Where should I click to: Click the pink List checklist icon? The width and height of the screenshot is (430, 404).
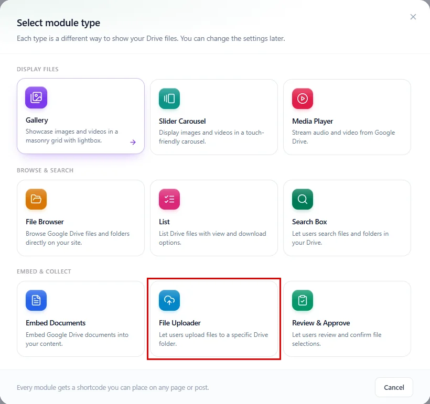[x=169, y=199]
